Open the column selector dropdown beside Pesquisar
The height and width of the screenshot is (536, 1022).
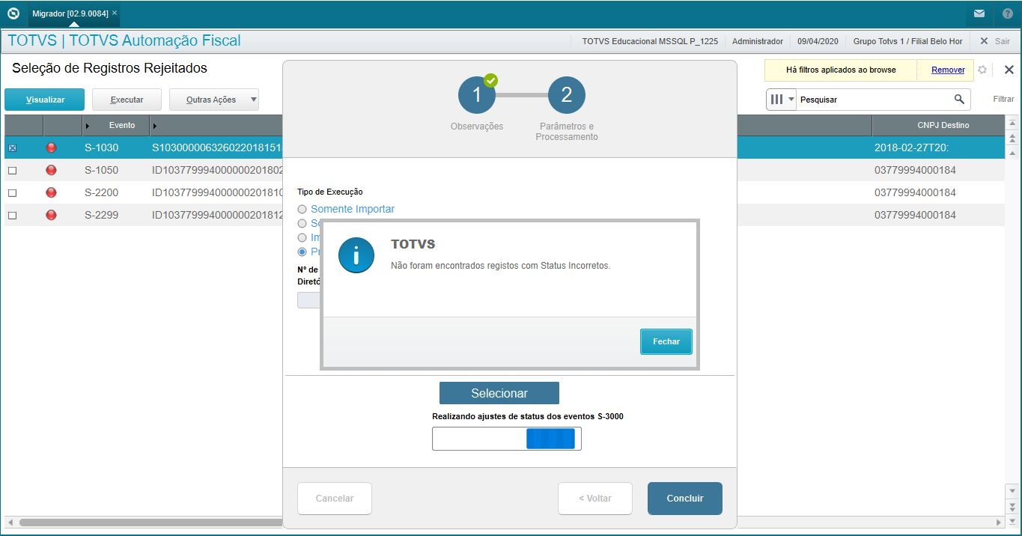pyautogui.click(x=782, y=99)
